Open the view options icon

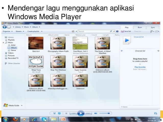click(x=73, y=31)
